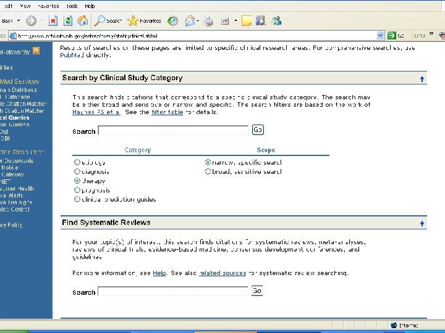Image resolution: width=445 pixels, height=333 pixels.
Task: Open the View menu
Action: pyautogui.click(x=25, y=6)
